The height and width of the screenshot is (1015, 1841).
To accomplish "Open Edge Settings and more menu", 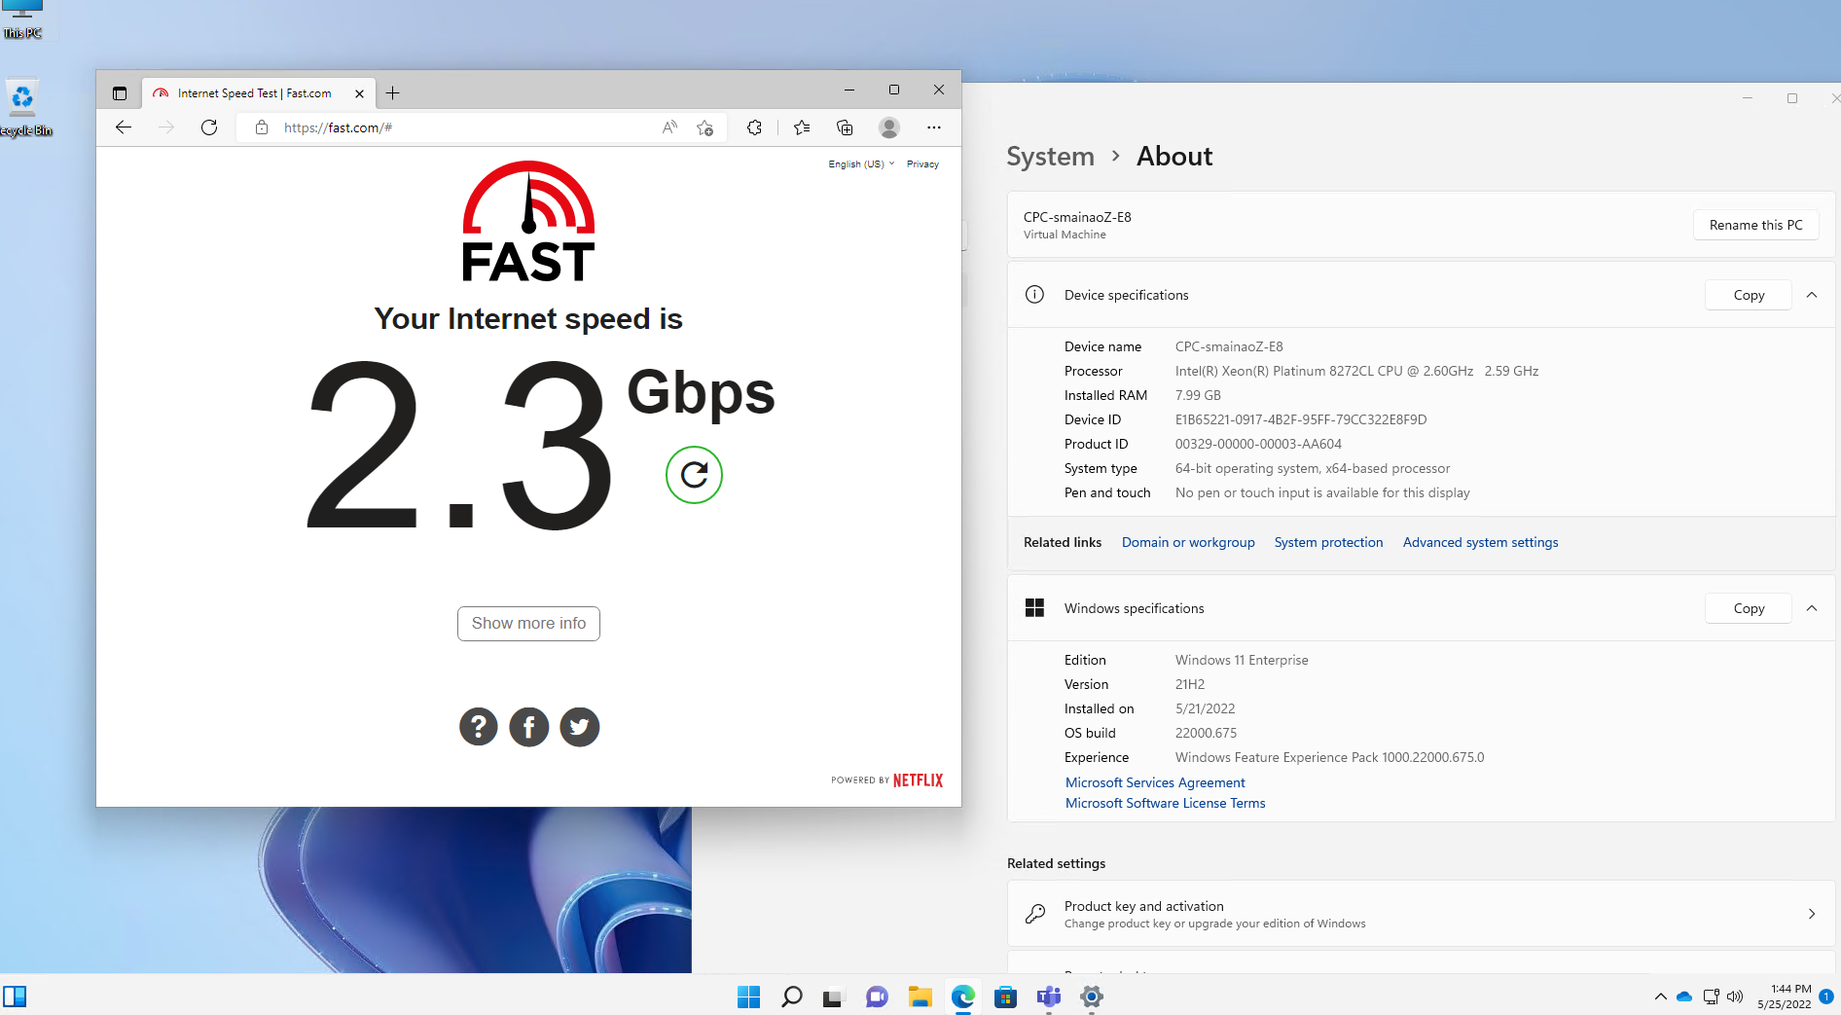I will point(934,127).
